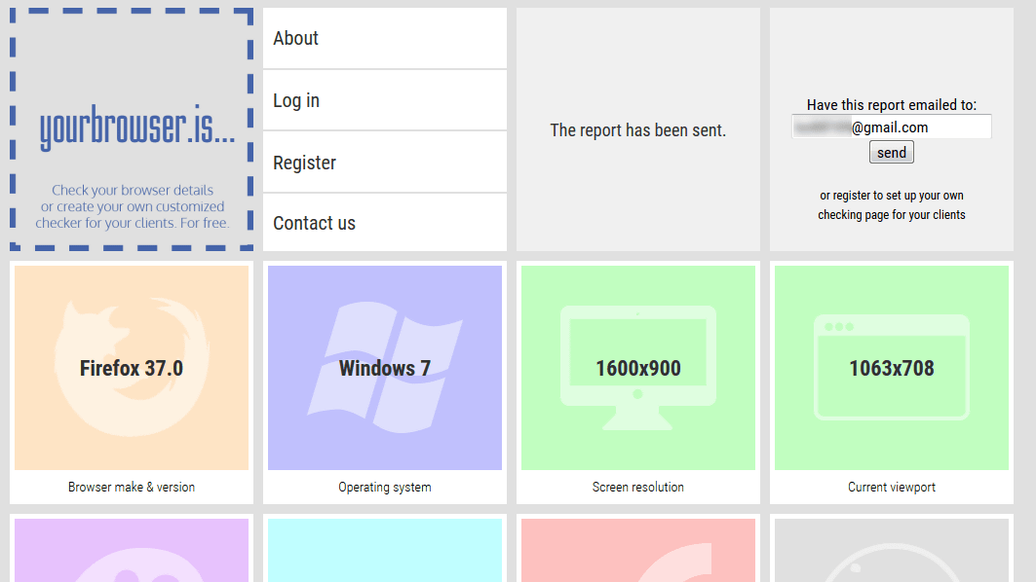The width and height of the screenshot is (1036, 582).
Task: Click the 'Current viewport' caption
Action: pyautogui.click(x=892, y=487)
